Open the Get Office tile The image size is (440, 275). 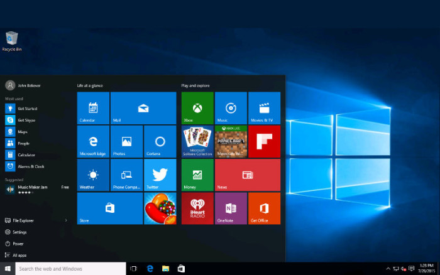(265, 208)
